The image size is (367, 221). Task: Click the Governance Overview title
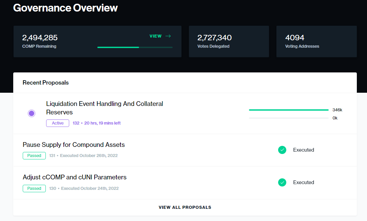point(65,8)
